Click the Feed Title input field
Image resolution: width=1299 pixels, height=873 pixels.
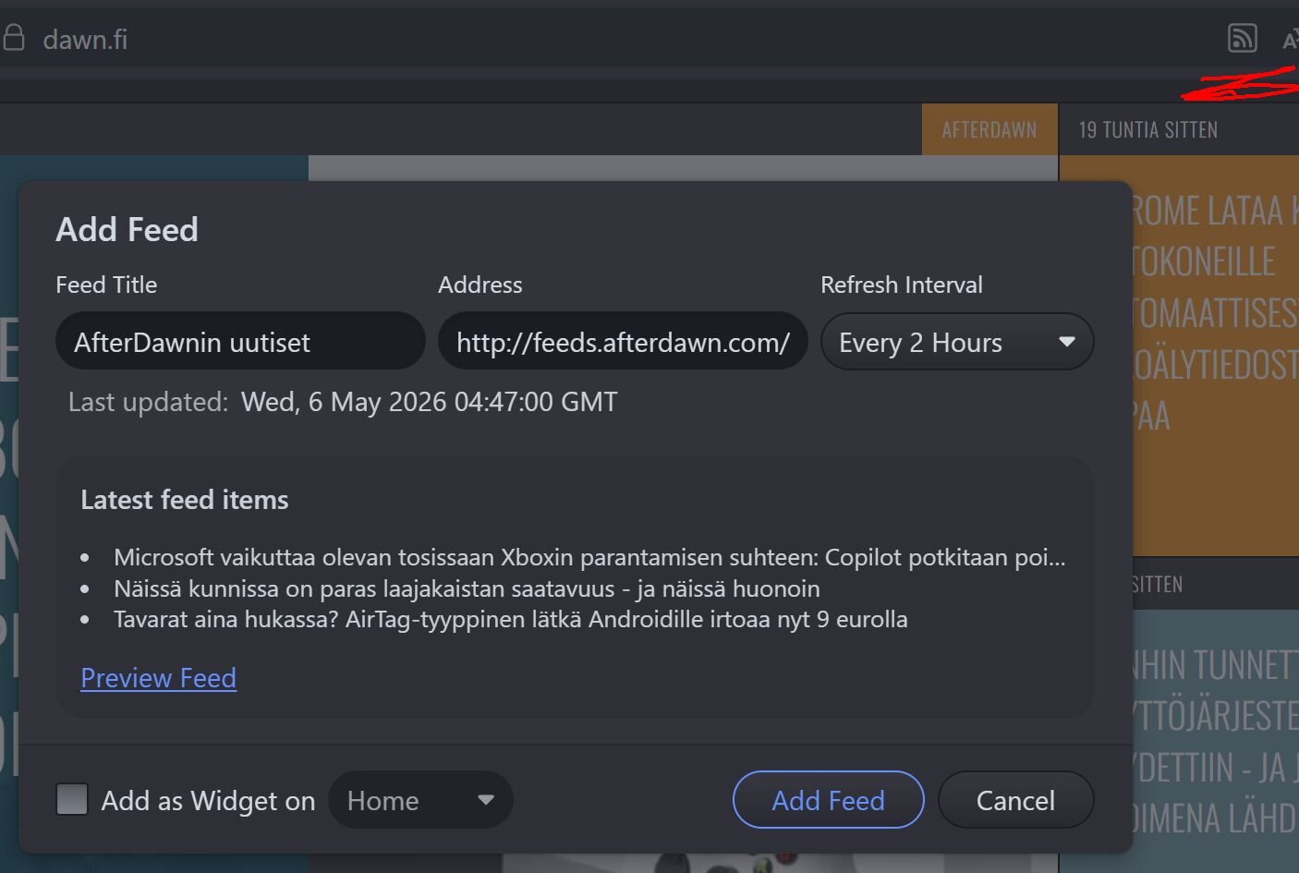240,341
